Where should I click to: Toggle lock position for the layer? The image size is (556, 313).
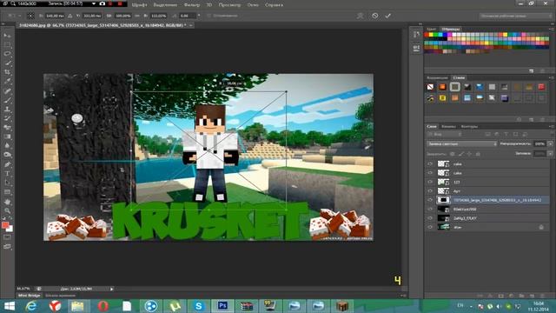(469, 154)
